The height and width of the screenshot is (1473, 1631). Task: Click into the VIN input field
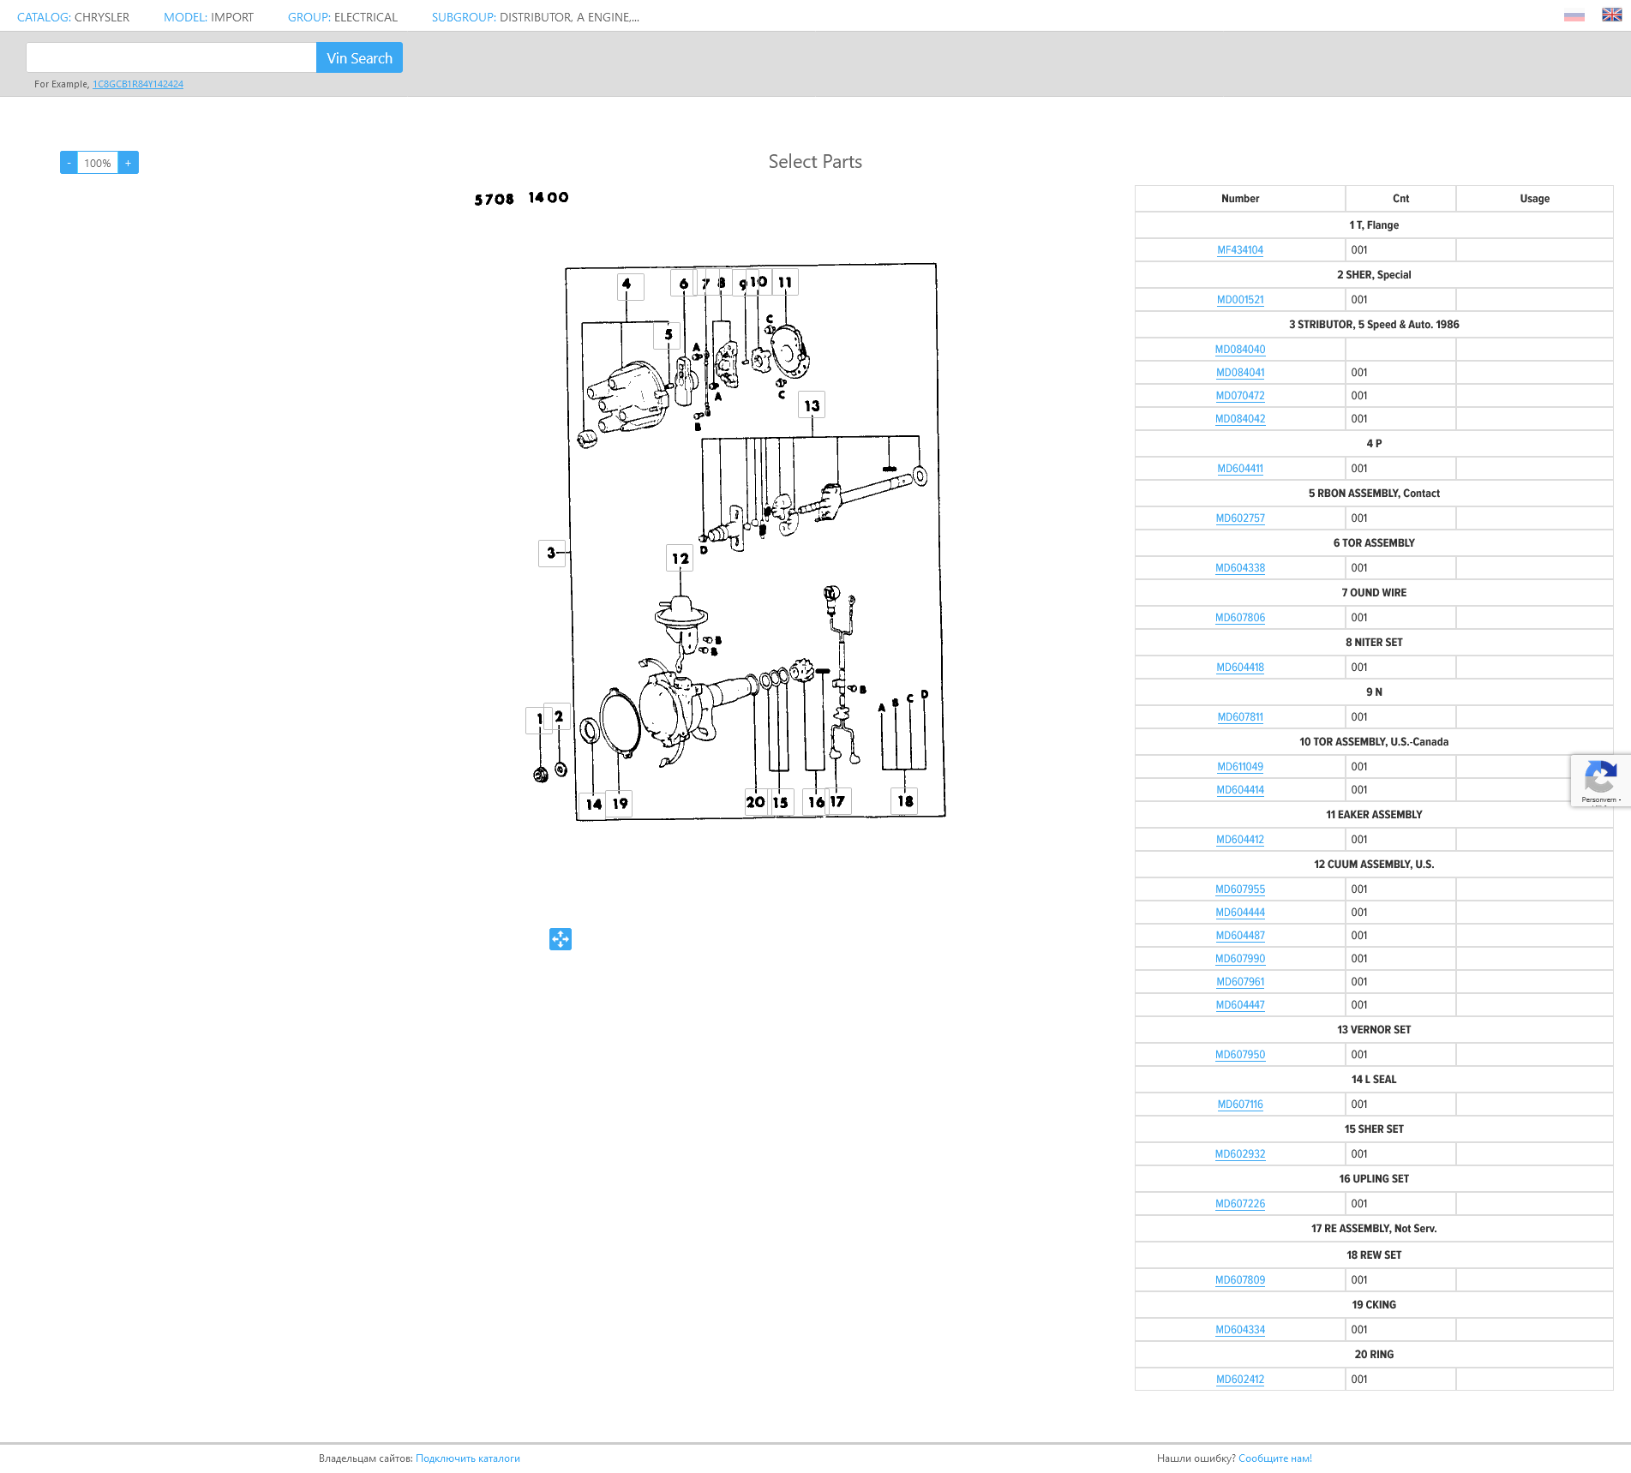pyautogui.click(x=171, y=57)
